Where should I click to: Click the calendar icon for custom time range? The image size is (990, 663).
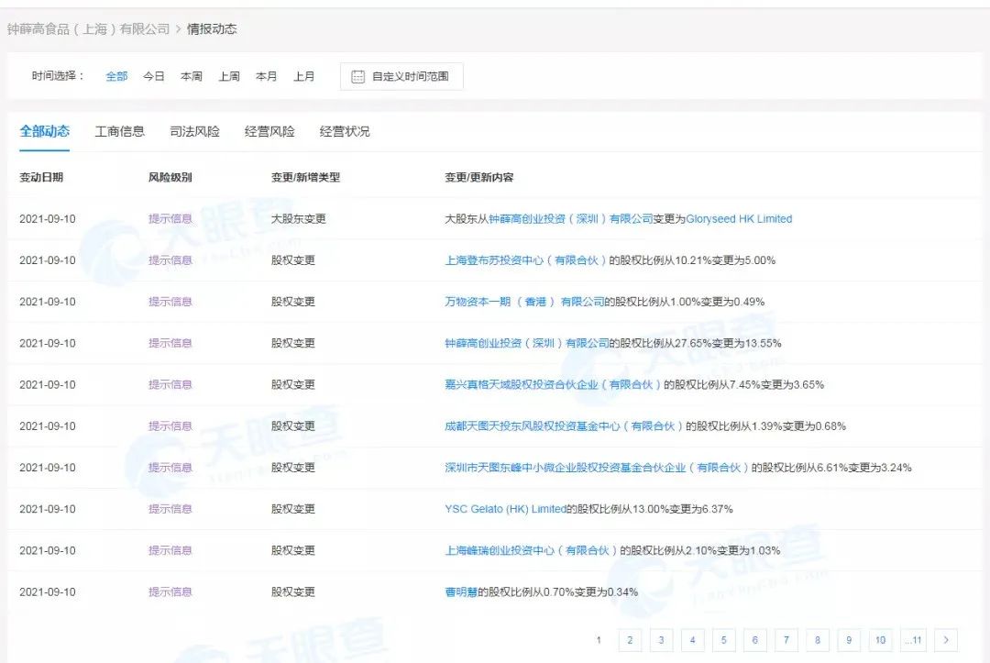[x=358, y=76]
